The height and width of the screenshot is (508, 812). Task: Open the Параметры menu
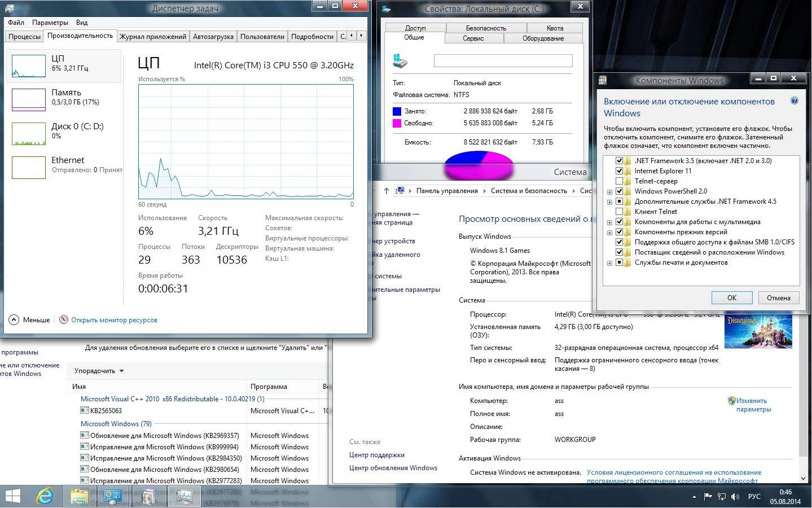pos(50,23)
